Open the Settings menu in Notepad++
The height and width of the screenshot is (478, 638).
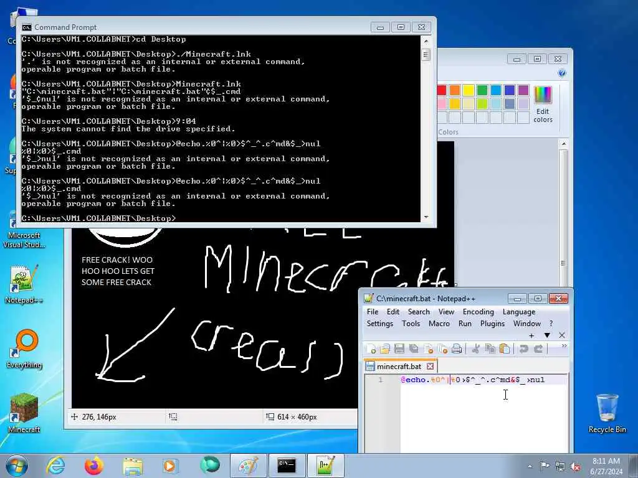379,324
